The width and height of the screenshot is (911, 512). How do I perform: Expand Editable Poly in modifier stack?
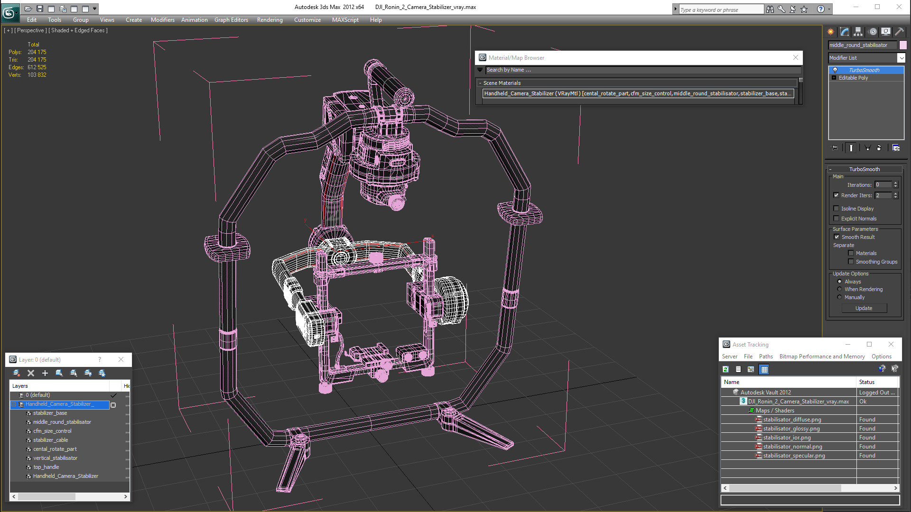(x=834, y=78)
